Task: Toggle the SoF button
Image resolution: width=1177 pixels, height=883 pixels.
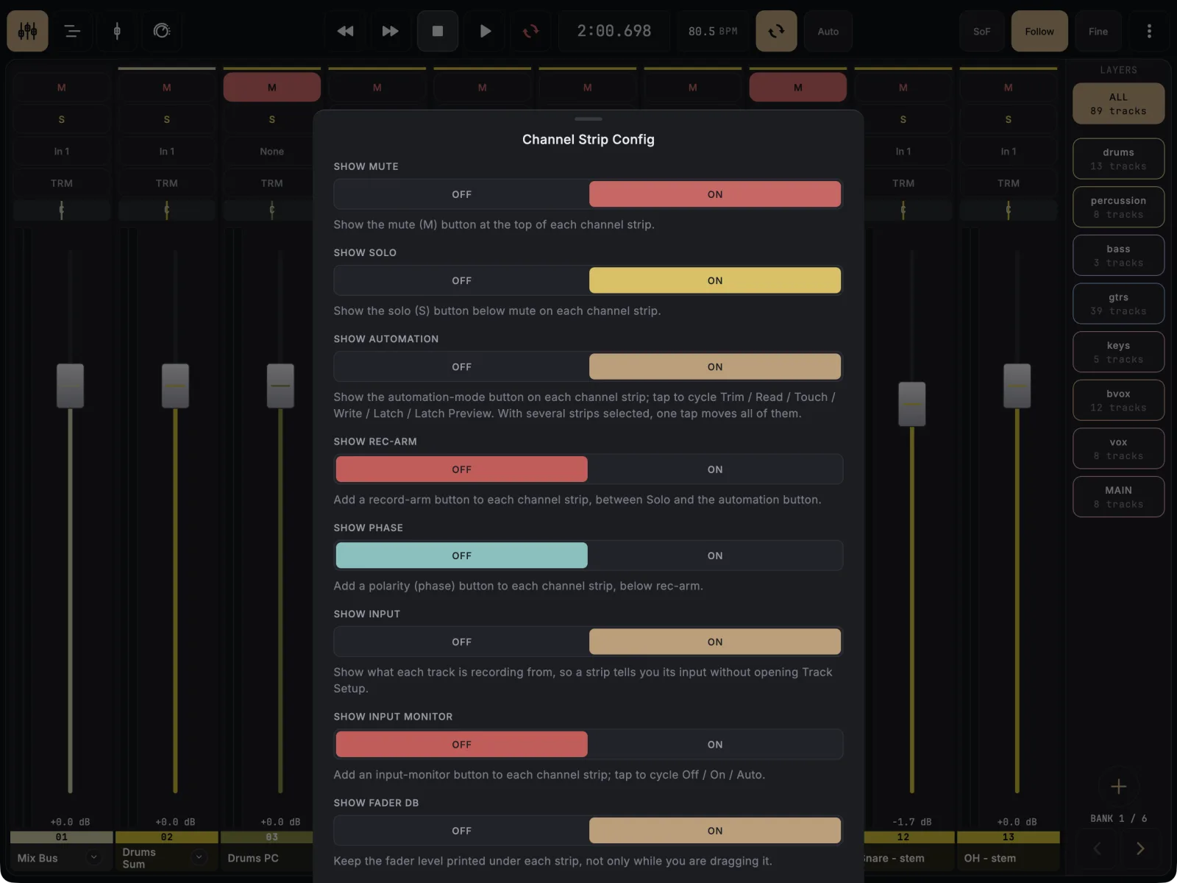Action: 982,31
